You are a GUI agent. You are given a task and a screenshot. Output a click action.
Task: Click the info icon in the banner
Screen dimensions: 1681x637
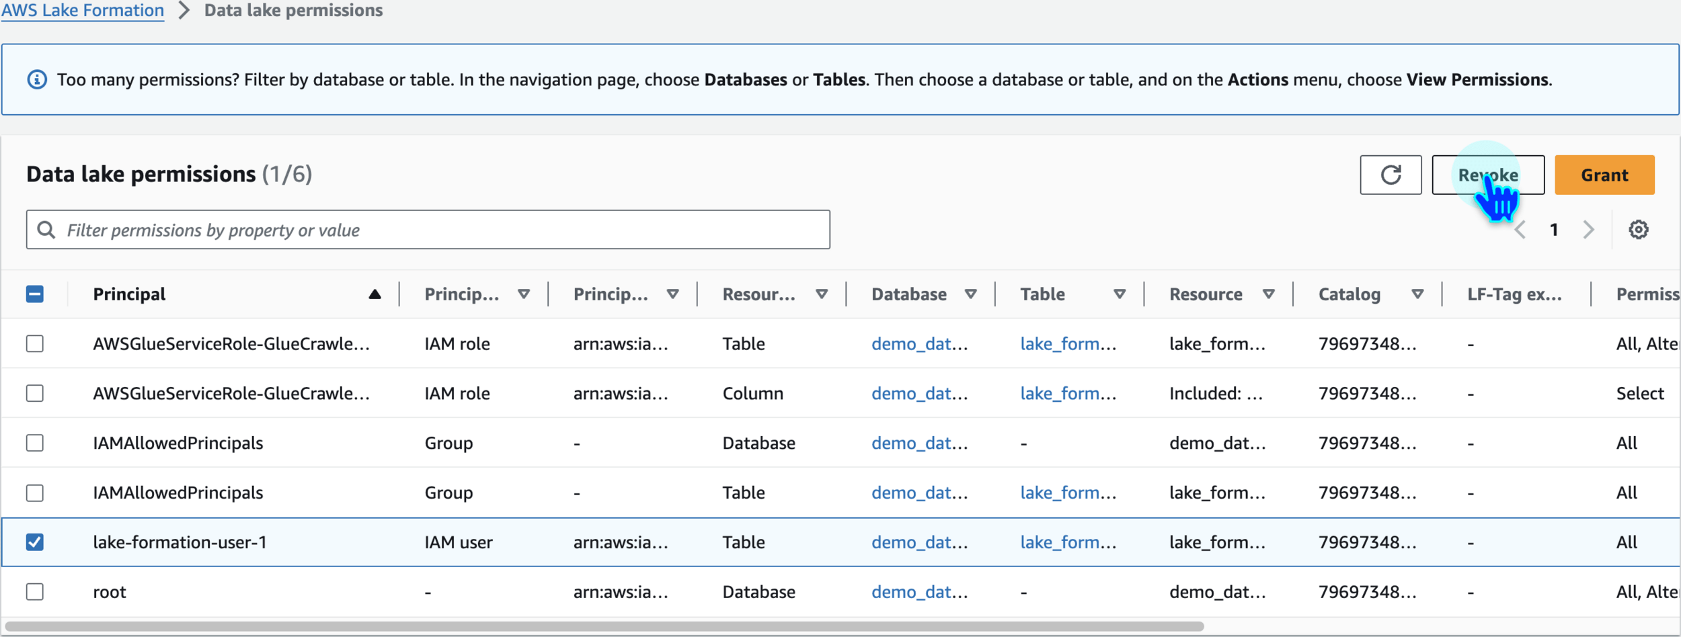tap(37, 79)
